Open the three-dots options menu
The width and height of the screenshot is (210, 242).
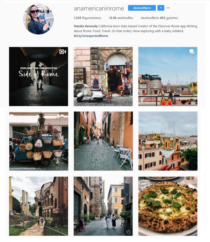pyautogui.click(x=168, y=8)
